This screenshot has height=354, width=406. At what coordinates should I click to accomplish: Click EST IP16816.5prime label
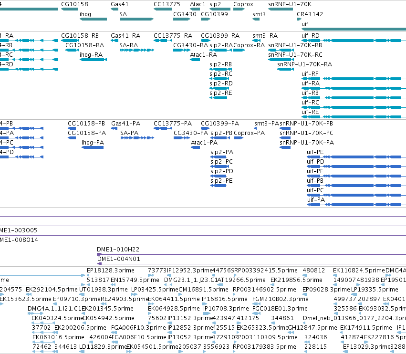click(x=225, y=299)
